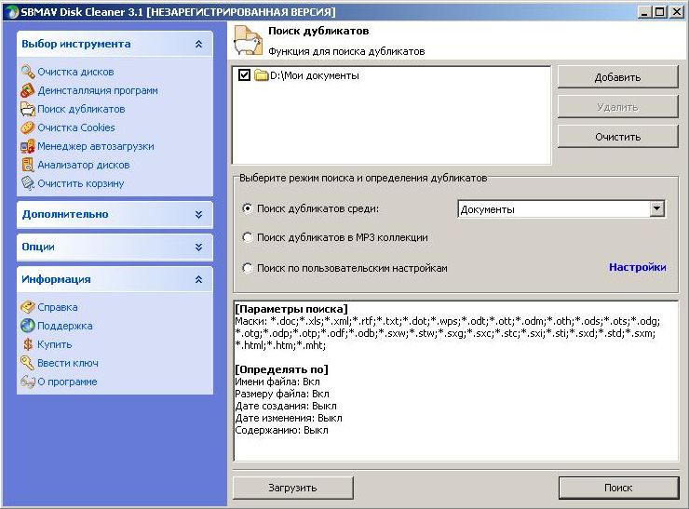Uncheck the D:\Мои документы checkbox
Image resolution: width=689 pixels, height=509 pixels.
pyautogui.click(x=244, y=75)
